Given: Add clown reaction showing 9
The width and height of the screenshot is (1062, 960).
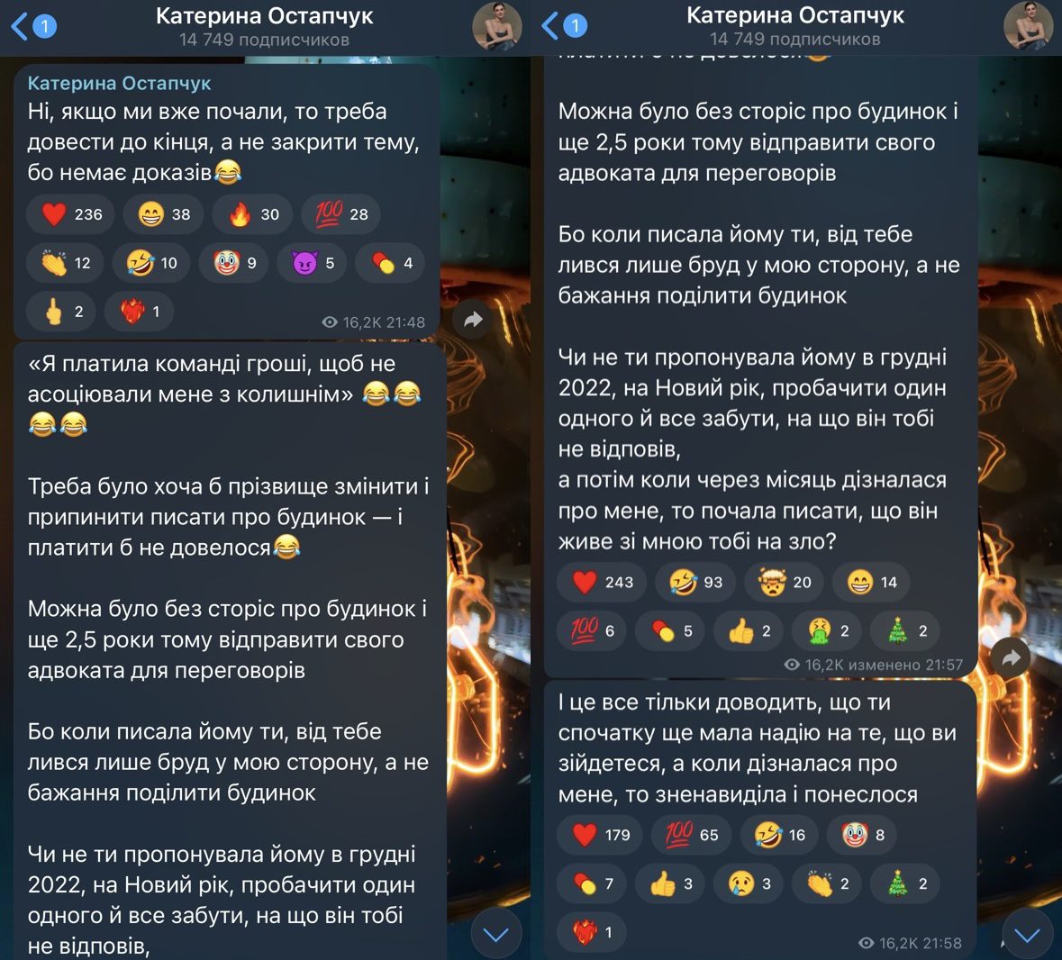Looking at the screenshot, I should (234, 263).
